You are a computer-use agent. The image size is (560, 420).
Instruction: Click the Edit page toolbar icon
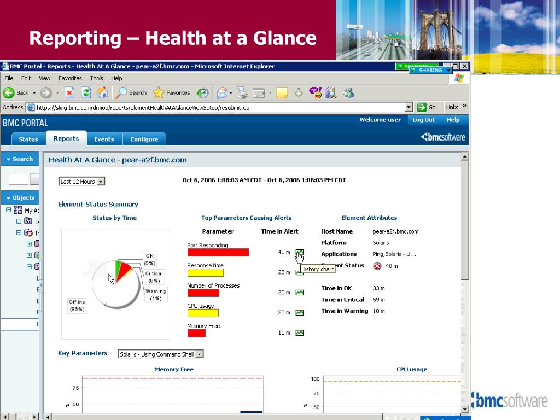coord(259,93)
